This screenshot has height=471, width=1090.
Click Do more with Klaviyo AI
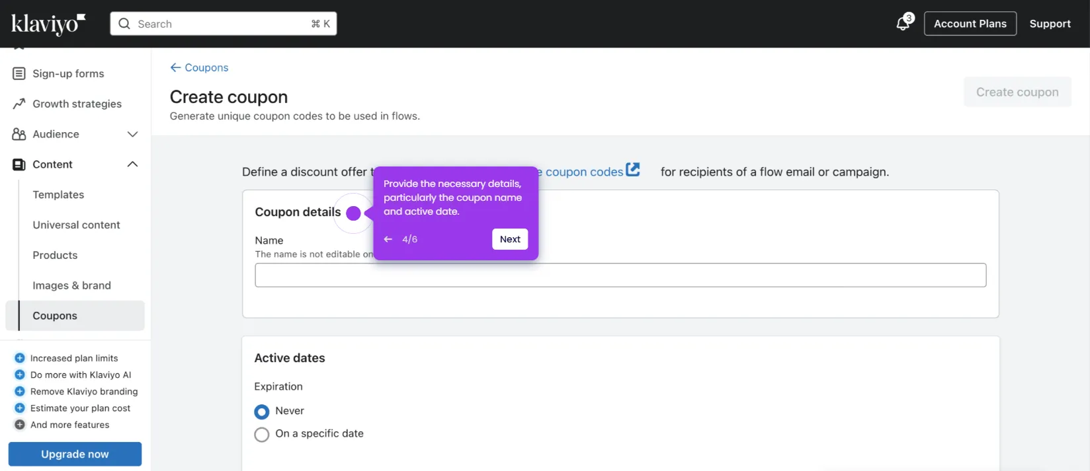tap(81, 375)
